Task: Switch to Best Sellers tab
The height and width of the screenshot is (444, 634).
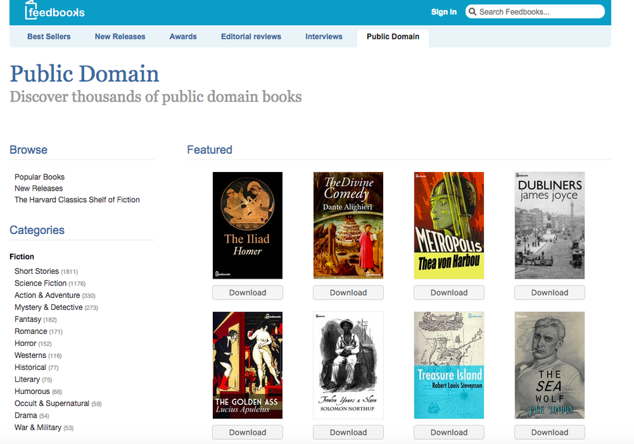Action: point(49,37)
